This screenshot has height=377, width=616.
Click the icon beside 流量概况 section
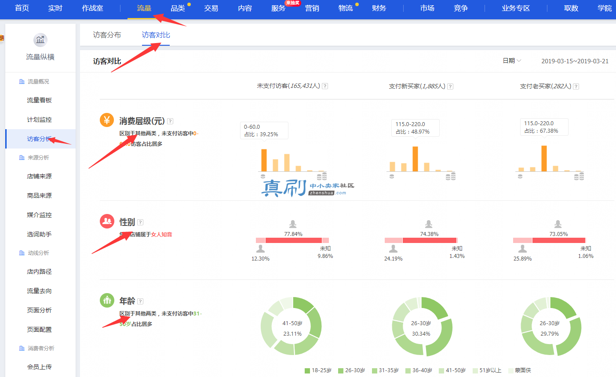[22, 82]
